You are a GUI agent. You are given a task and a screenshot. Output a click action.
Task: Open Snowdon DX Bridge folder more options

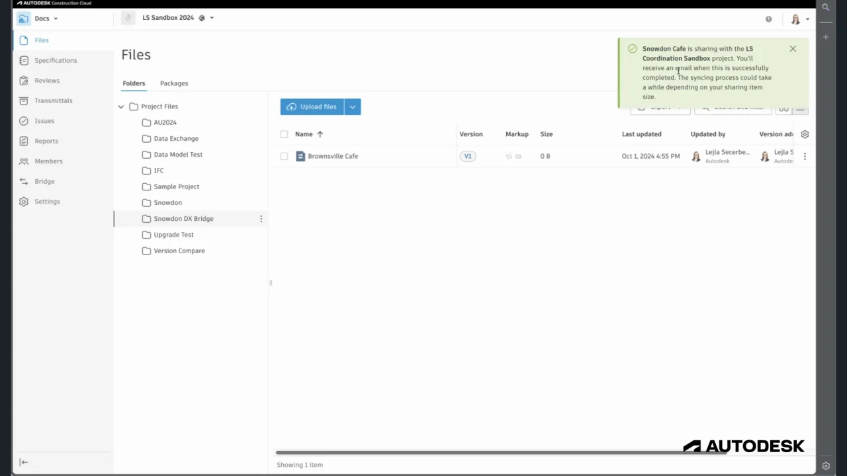(x=261, y=219)
